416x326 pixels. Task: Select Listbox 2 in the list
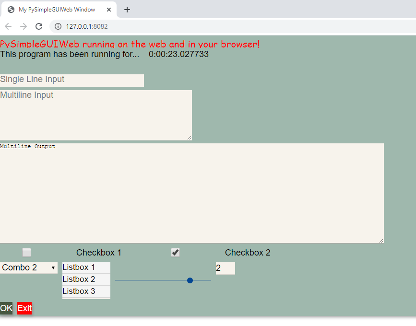(86, 279)
